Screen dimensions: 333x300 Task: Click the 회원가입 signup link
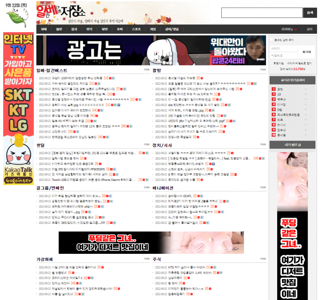(x=279, y=63)
